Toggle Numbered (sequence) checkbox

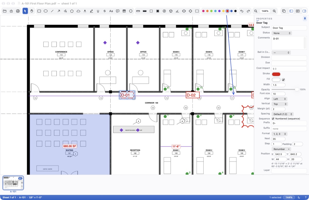(x=273, y=119)
